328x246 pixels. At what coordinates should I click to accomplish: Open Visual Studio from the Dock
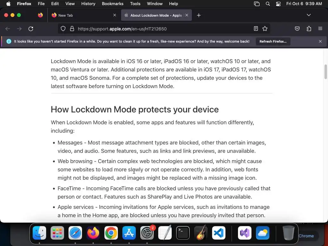click(x=245, y=233)
